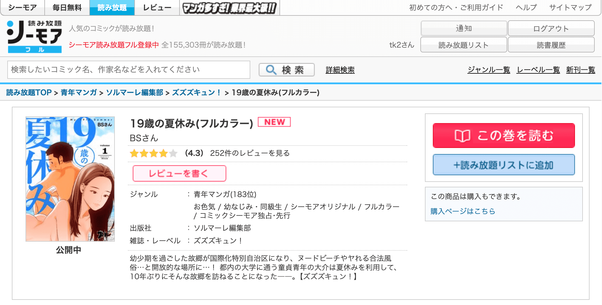Select the レビュー tab
602x305 pixels.
(x=157, y=8)
